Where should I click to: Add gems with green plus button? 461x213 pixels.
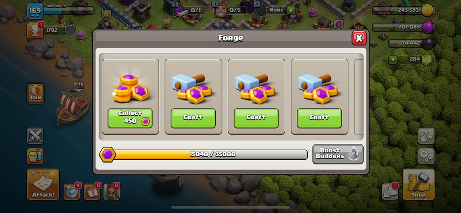tap(392, 60)
